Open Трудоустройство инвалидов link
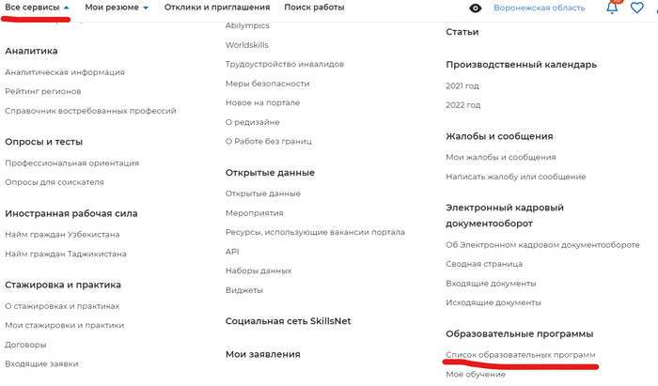Screen dimensions: 658x386 click(x=285, y=64)
